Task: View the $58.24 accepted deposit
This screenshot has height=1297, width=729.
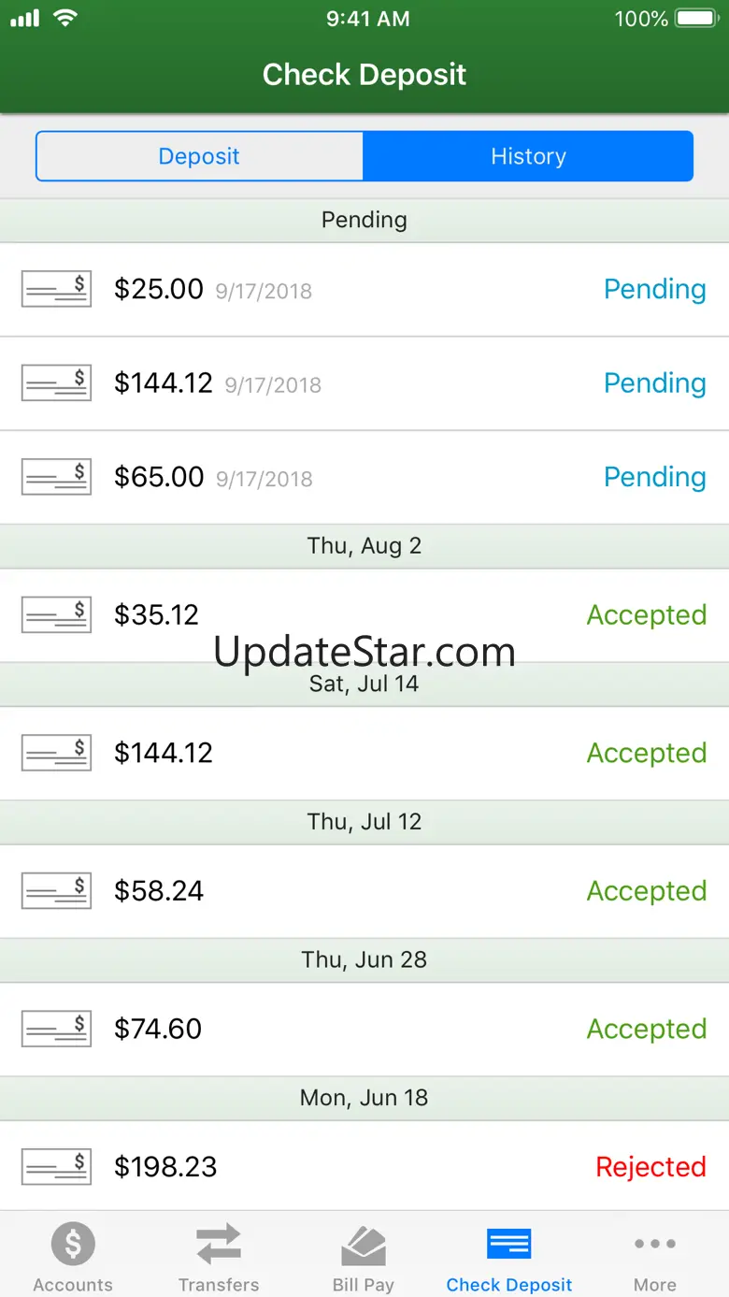Action: (364, 891)
